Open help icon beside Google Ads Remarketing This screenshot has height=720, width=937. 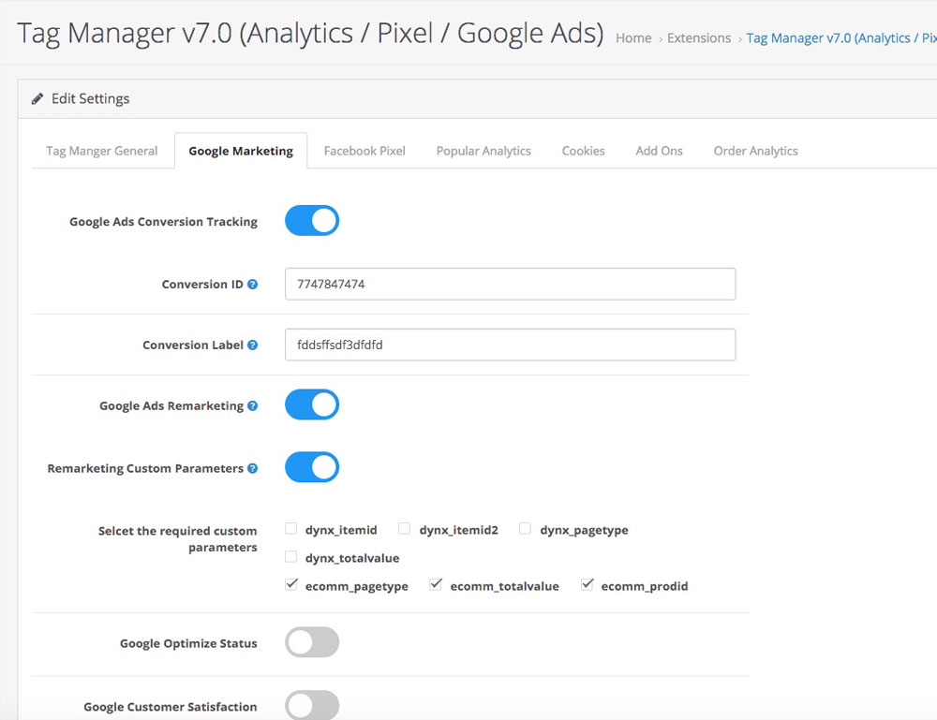(253, 406)
